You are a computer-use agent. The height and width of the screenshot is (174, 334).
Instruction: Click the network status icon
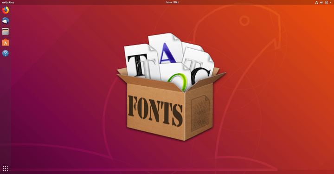[317, 2]
